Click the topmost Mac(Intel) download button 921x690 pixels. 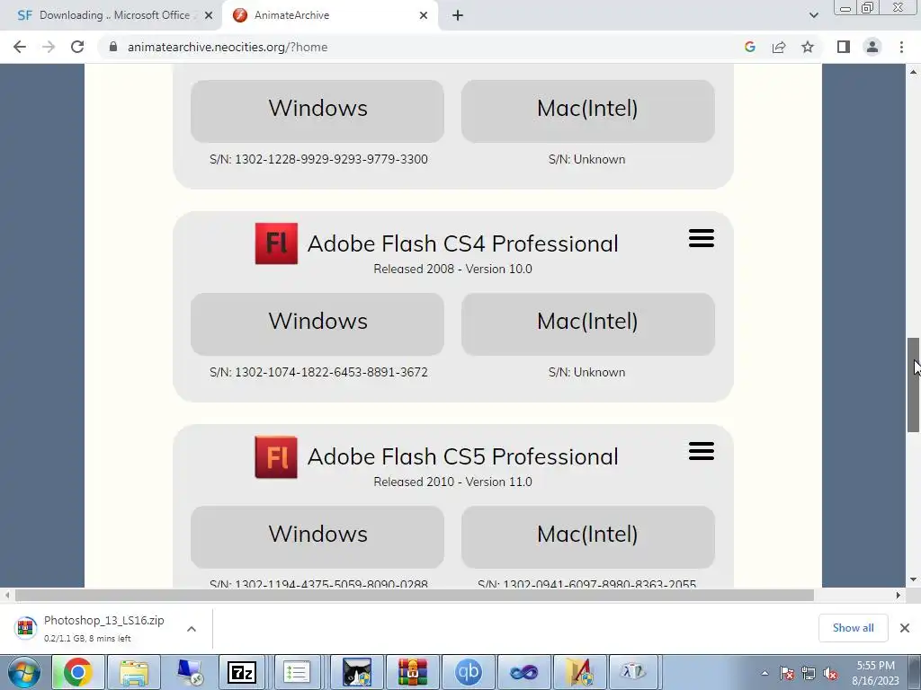coord(588,111)
